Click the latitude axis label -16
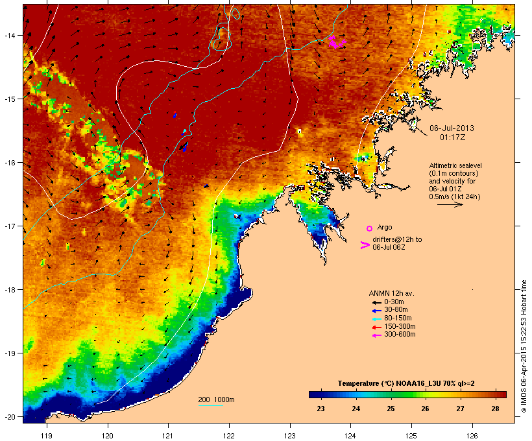Screen dimensions: 532x441 coord(9,163)
